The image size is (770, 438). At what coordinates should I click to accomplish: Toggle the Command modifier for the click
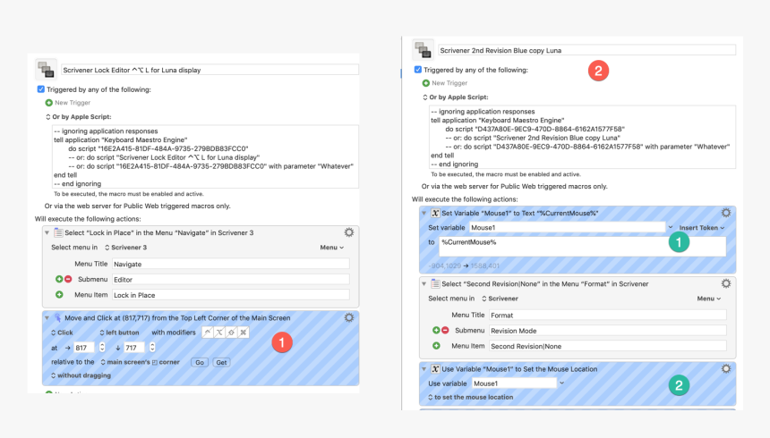point(243,333)
